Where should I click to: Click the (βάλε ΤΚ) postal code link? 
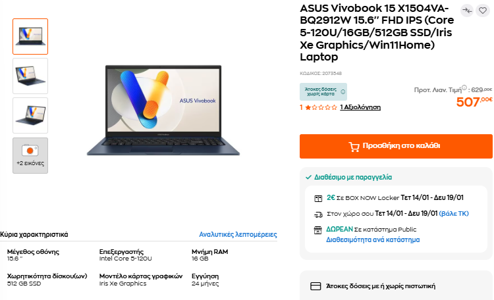454,214
